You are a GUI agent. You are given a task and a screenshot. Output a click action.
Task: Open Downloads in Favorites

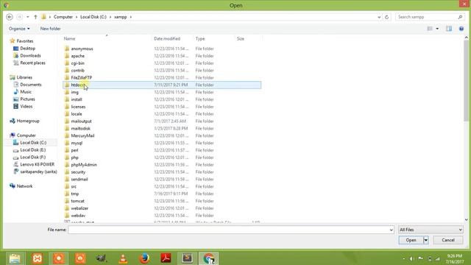30,56
